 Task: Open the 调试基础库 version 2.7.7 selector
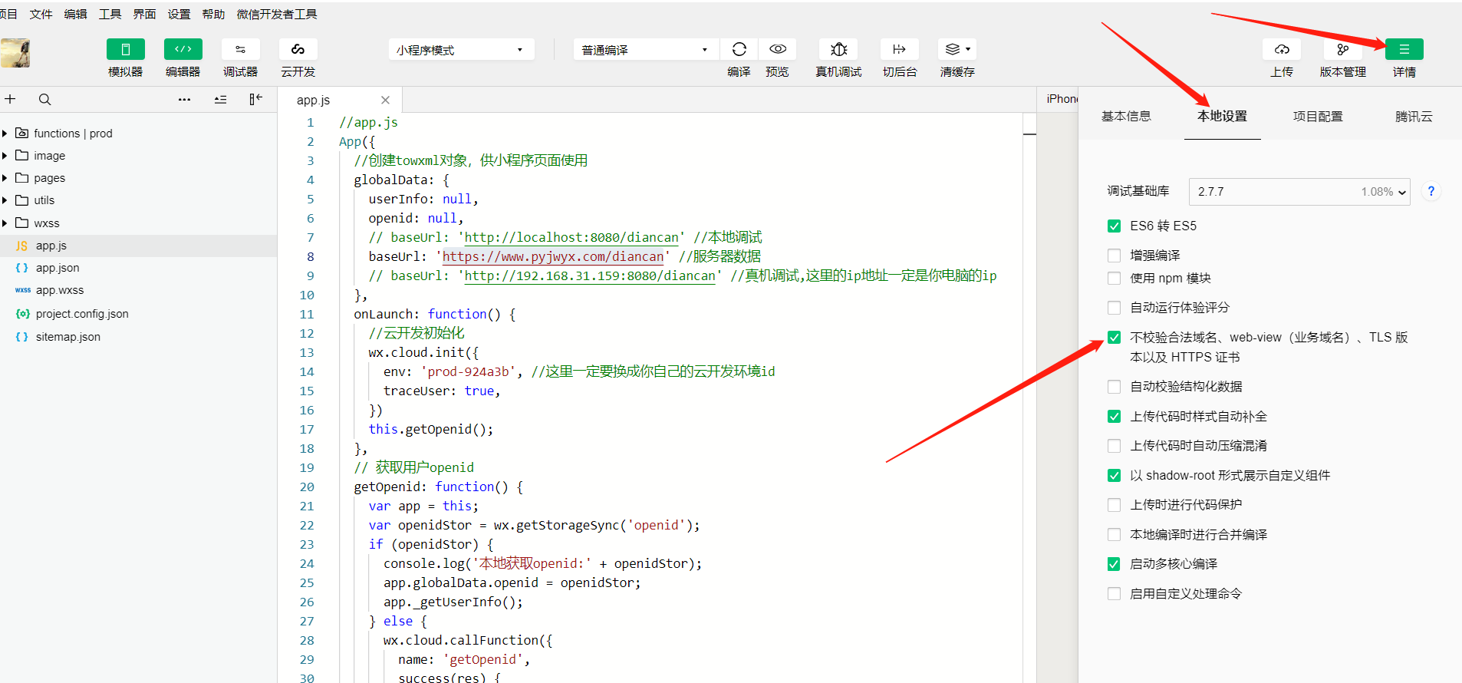pos(1299,192)
